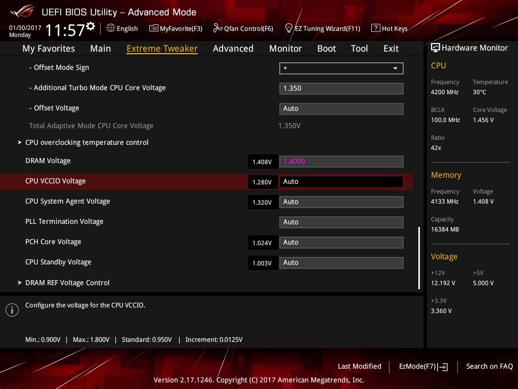This screenshot has height=389, width=518.
Task: Open the Monitor tab
Action: [x=285, y=49]
